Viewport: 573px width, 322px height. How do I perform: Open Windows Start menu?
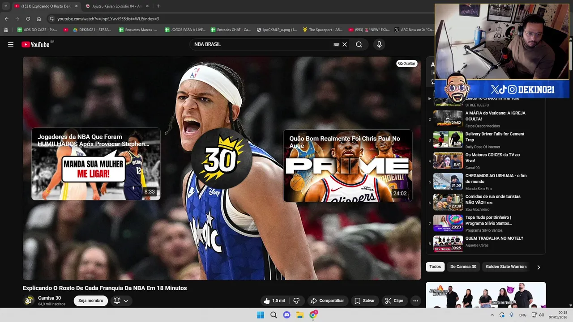coord(260,315)
